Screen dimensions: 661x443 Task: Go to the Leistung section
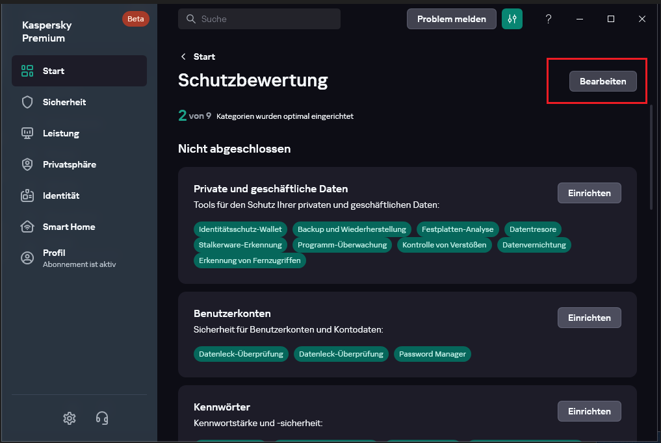tap(79, 133)
